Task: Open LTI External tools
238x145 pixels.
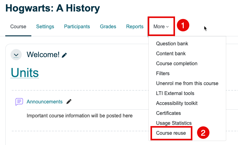Action: (x=175, y=93)
